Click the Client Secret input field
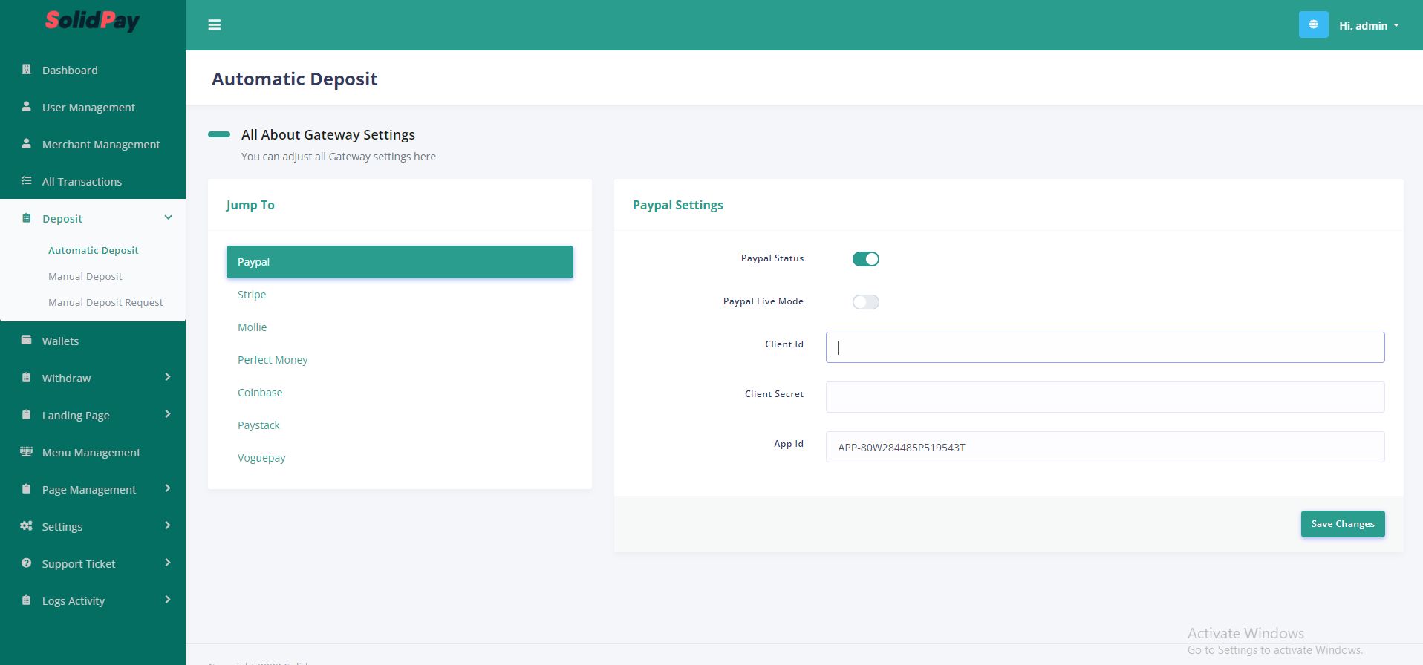This screenshot has width=1423, height=665. 1105,397
